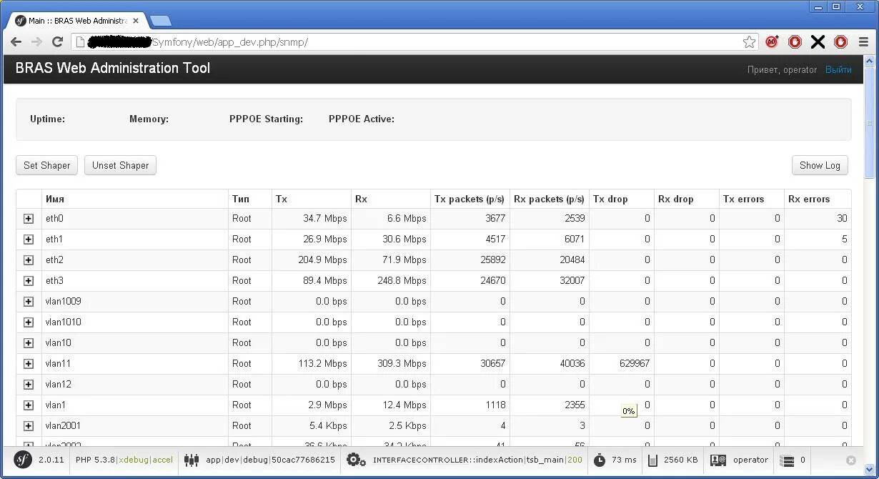The height and width of the screenshot is (479, 879).
Task: Click the BRAS Web Administration Tool title
Action: point(113,69)
